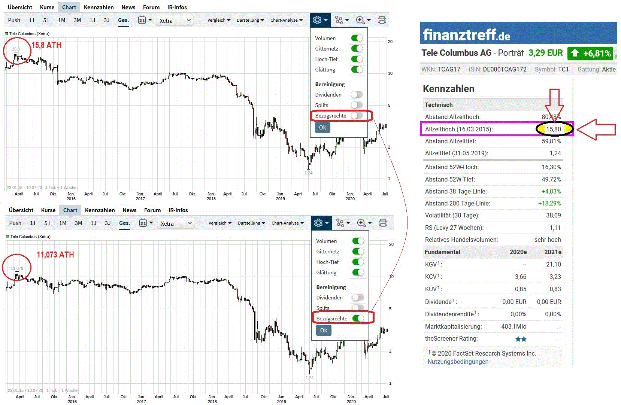
Task: Select the 1J timeframe in the lower chart
Action: point(94,223)
